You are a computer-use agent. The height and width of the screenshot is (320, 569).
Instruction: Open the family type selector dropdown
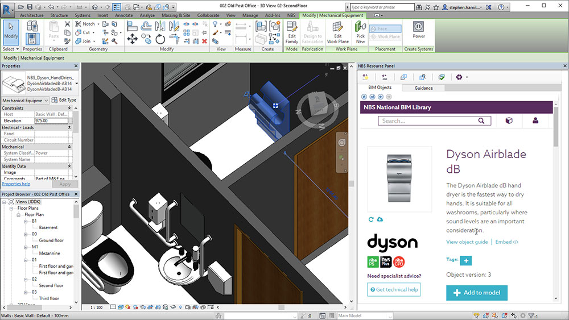(x=77, y=84)
